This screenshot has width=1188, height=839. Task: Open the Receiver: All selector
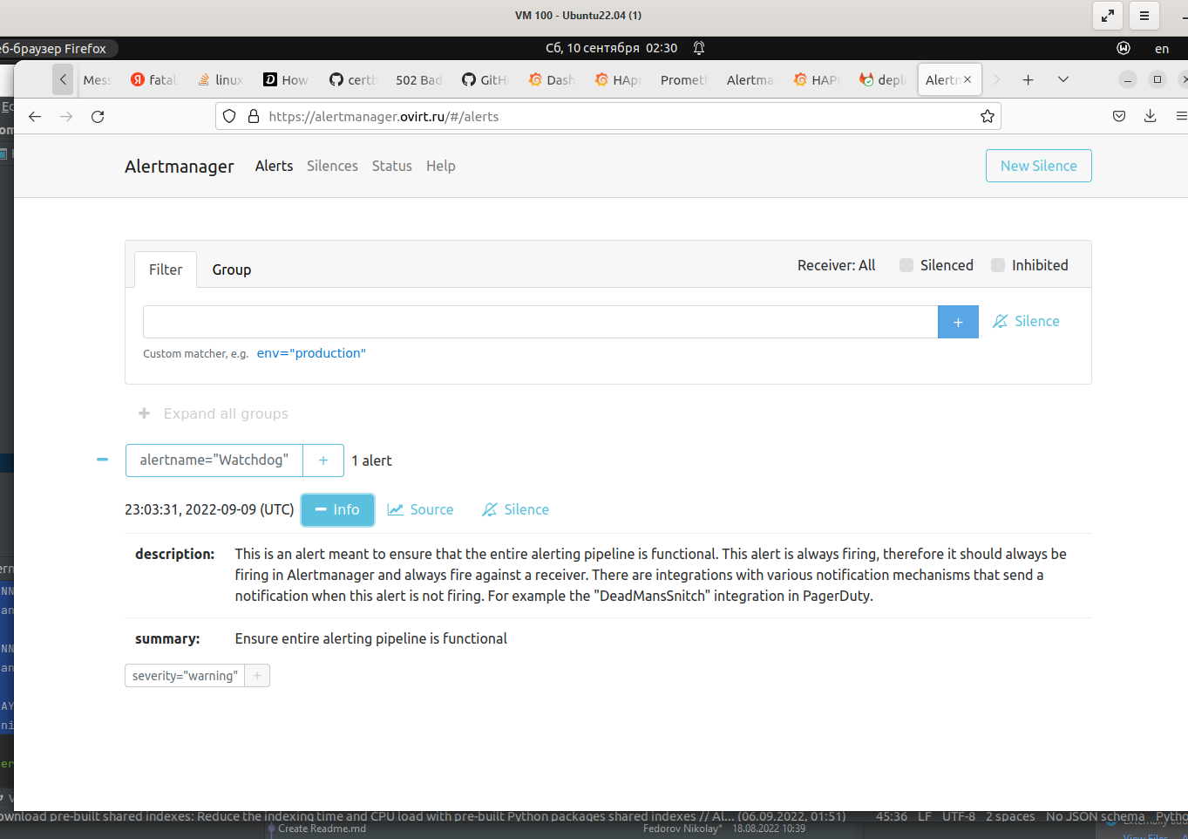coord(836,265)
